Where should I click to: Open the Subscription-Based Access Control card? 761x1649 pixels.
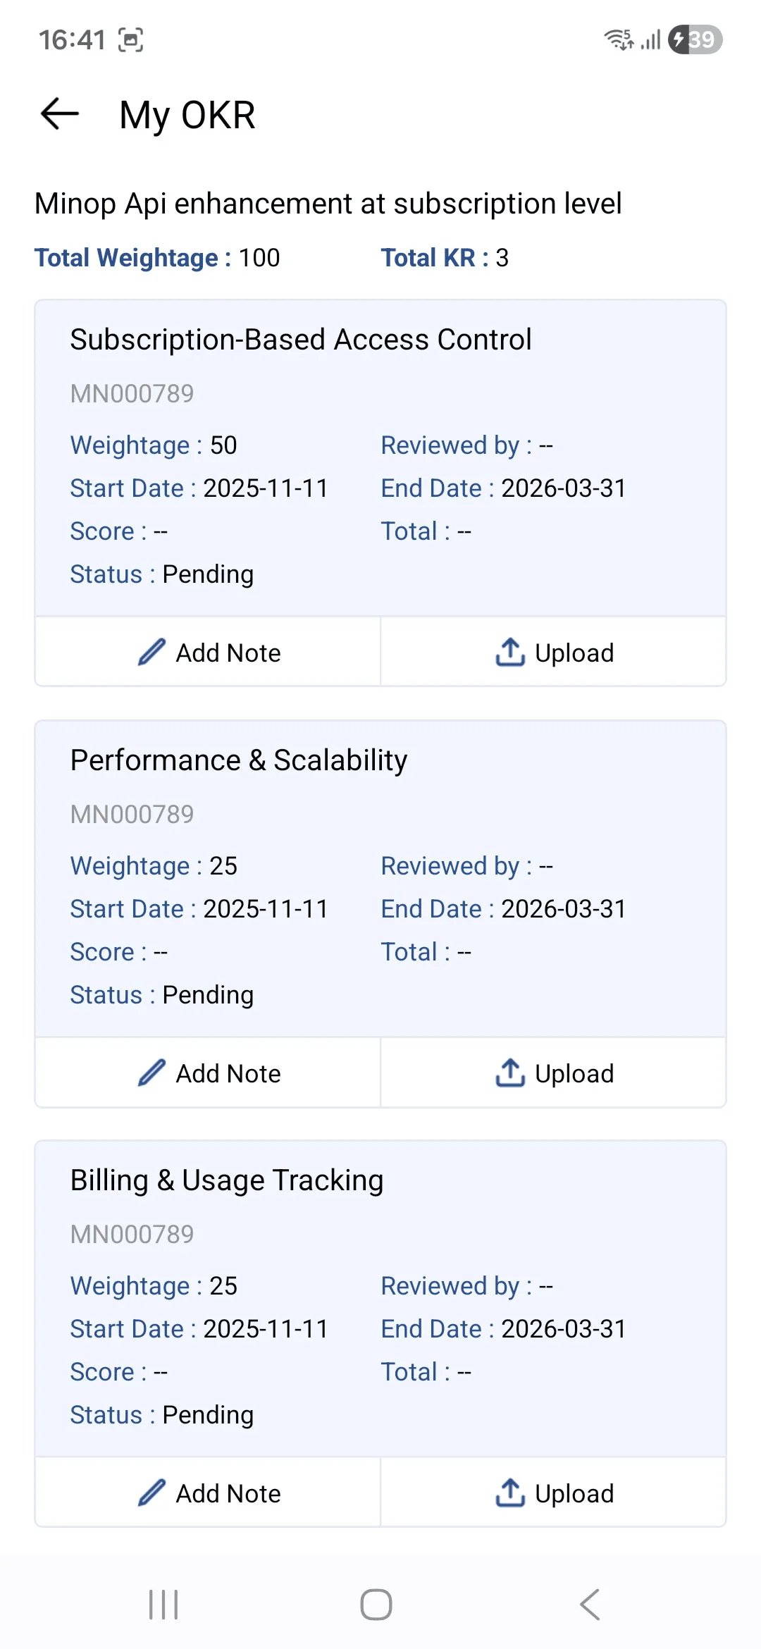click(x=301, y=340)
